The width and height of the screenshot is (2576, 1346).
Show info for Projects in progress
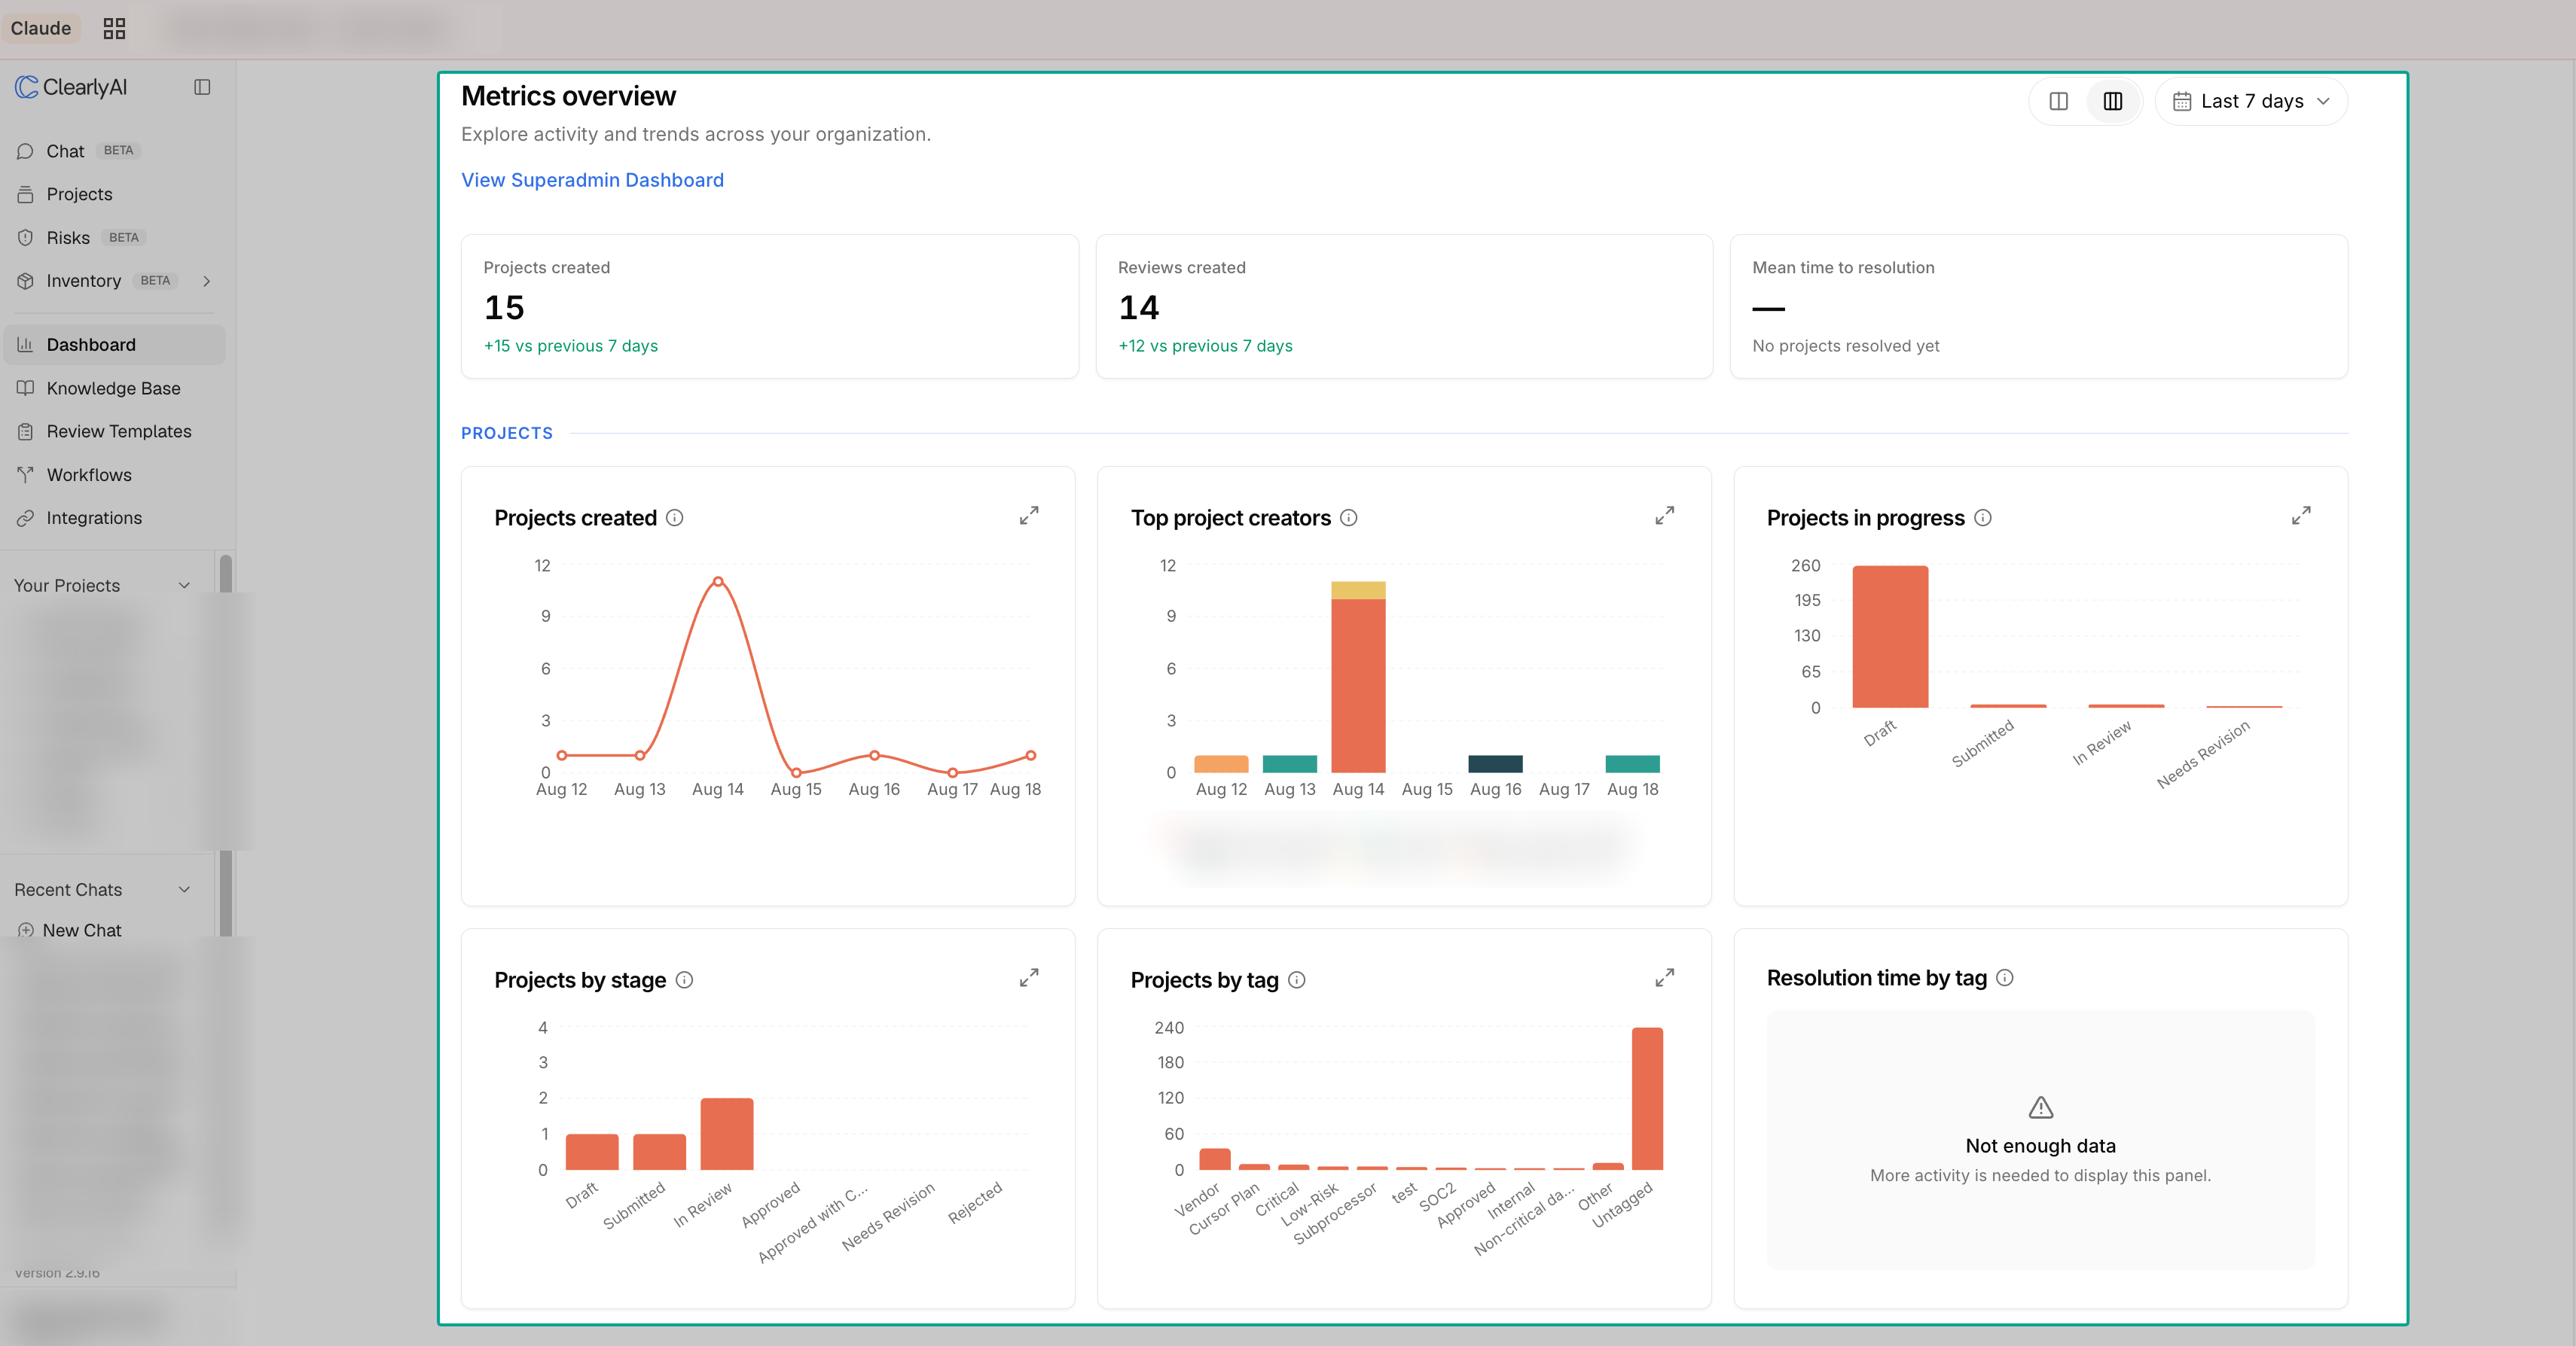point(1983,518)
